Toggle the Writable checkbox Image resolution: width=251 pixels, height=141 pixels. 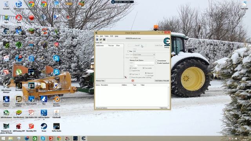130,68
